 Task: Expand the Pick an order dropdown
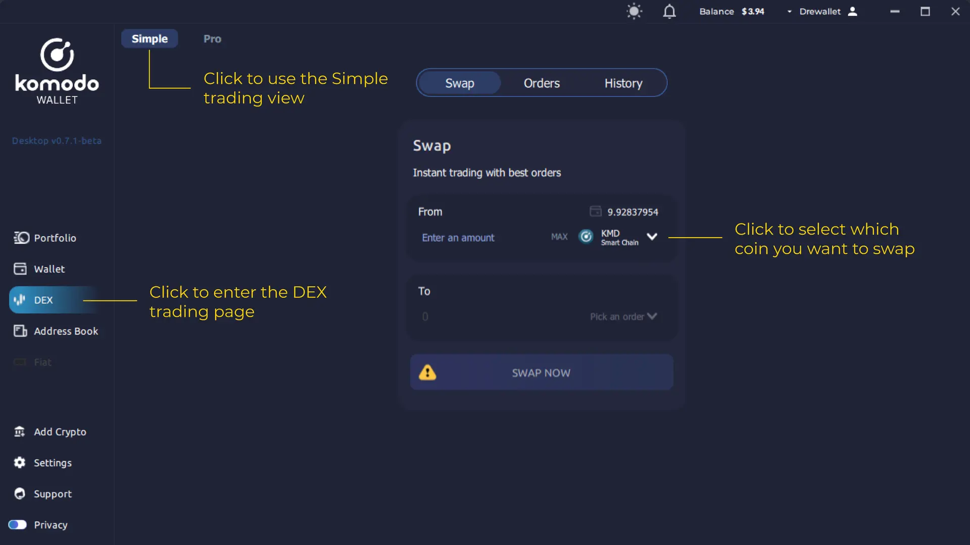(623, 316)
